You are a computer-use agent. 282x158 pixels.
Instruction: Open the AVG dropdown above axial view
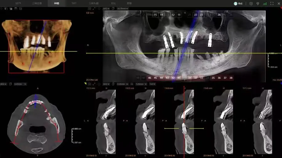pos(3,84)
